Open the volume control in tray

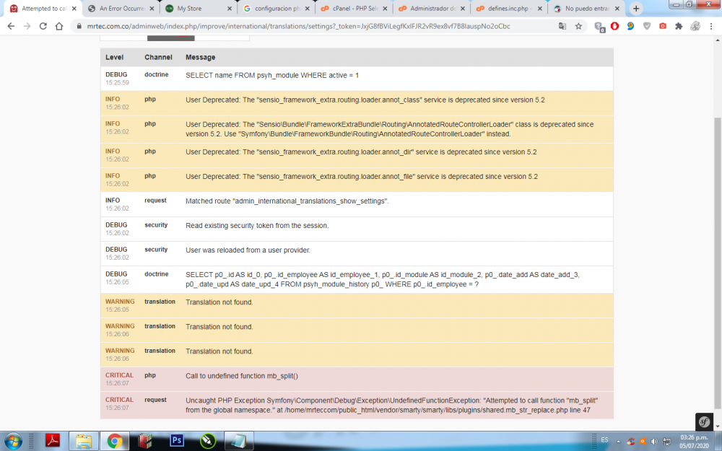(654, 442)
